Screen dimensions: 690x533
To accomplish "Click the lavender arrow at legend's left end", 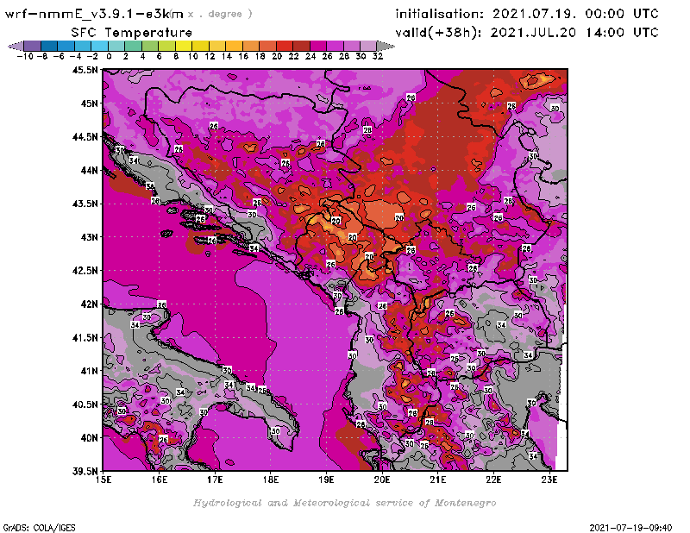I will 16,46.
